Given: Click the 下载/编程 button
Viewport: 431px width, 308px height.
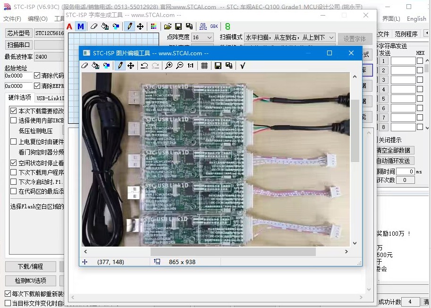Looking at the screenshot, I should click(31, 266).
